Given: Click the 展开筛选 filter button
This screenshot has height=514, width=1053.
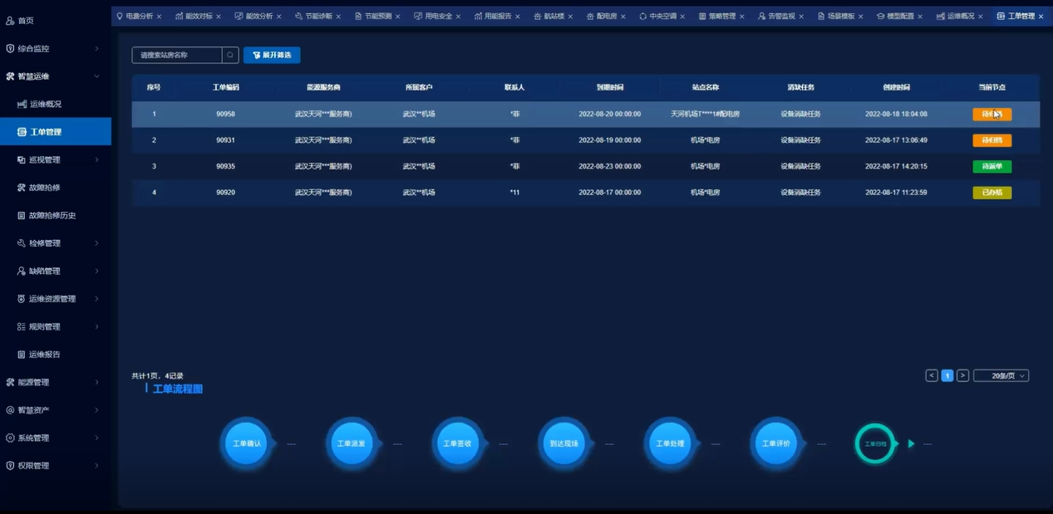Looking at the screenshot, I should [x=272, y=55].
